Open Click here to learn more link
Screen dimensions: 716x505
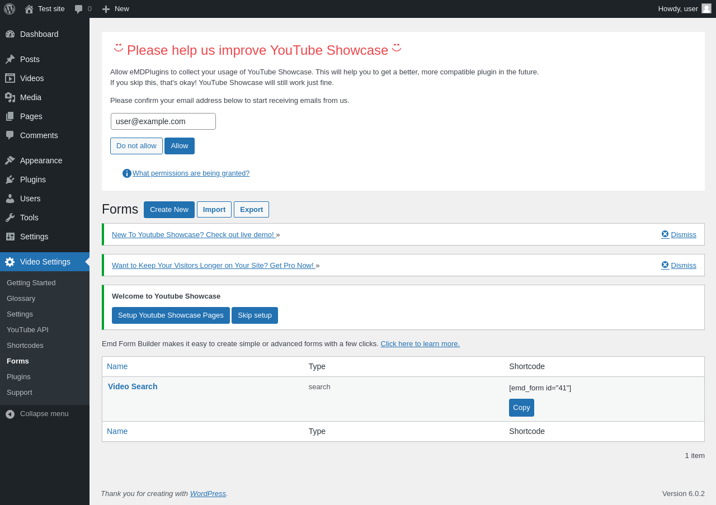[x=420, y=344]
